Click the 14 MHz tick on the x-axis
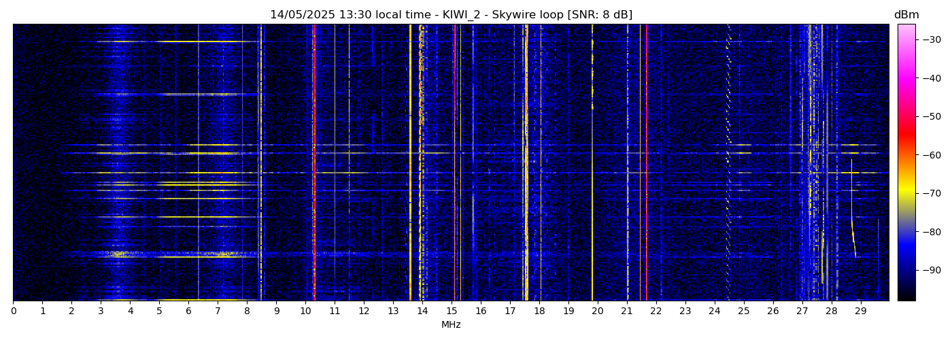This screenshot has width=952, height=340. coord(422,311)
